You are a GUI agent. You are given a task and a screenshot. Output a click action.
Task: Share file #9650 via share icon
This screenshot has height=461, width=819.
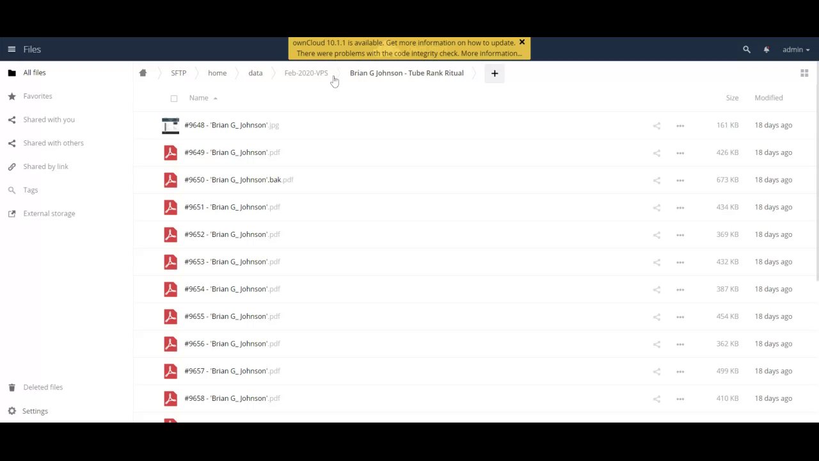(x=656, y=180)
